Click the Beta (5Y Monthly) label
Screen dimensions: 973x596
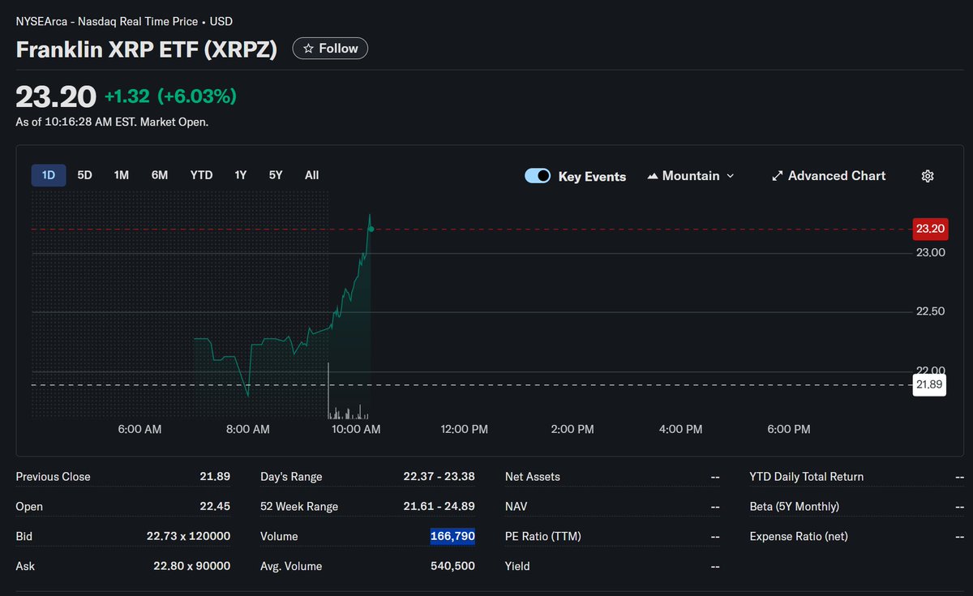tap(795, 507)
